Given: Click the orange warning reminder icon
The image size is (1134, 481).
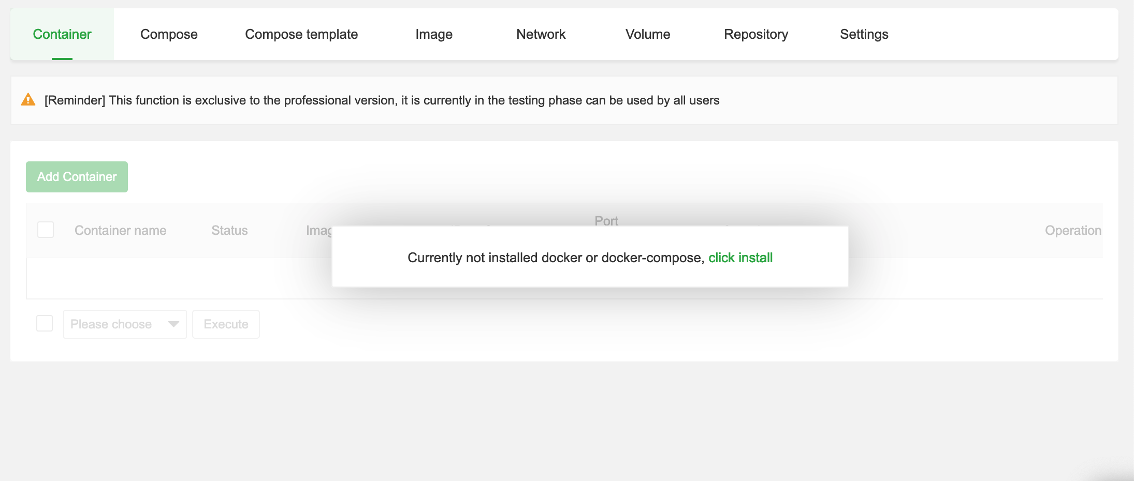Looking at the screenshot, I should click(28, 100).
